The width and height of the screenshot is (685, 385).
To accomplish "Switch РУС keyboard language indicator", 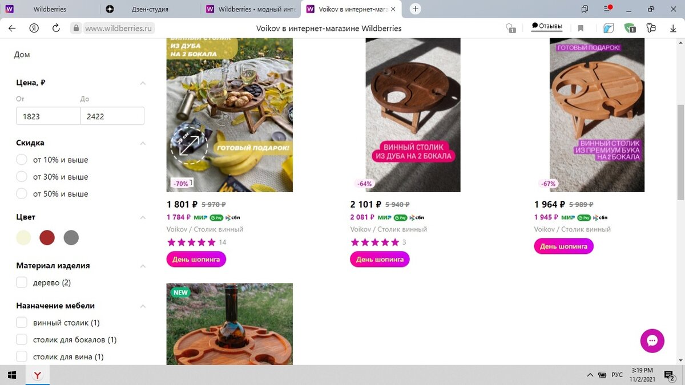I will (617, 375).
